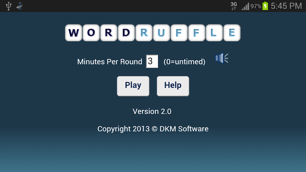Click the USB connection status icon

(x=9, y=6)
